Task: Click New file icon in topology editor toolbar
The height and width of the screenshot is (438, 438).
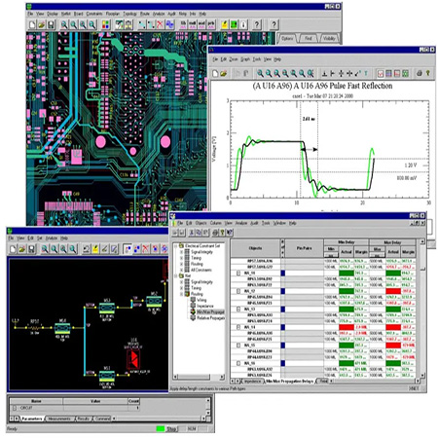Action: click(x=13, y=249)
